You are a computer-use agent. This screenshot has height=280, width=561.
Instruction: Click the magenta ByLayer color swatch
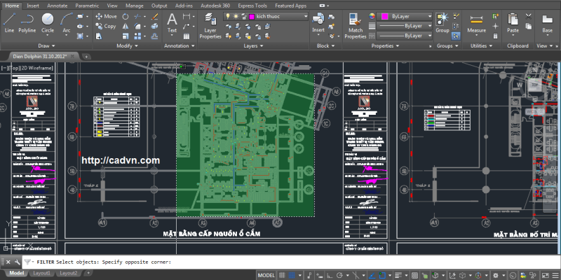point(384,15)
